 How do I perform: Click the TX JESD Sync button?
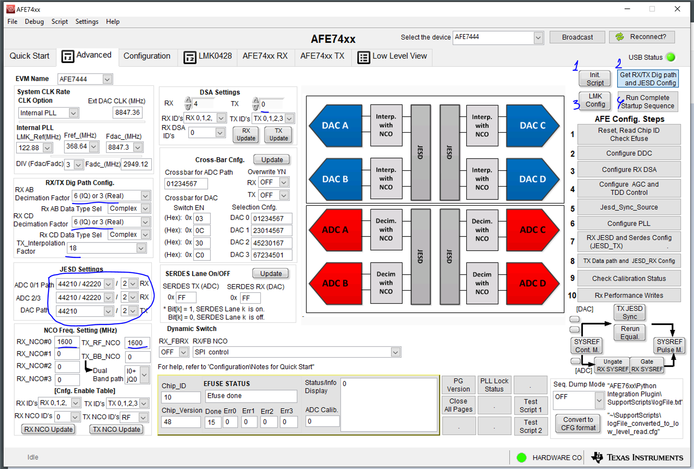click(x=629, y=312)
